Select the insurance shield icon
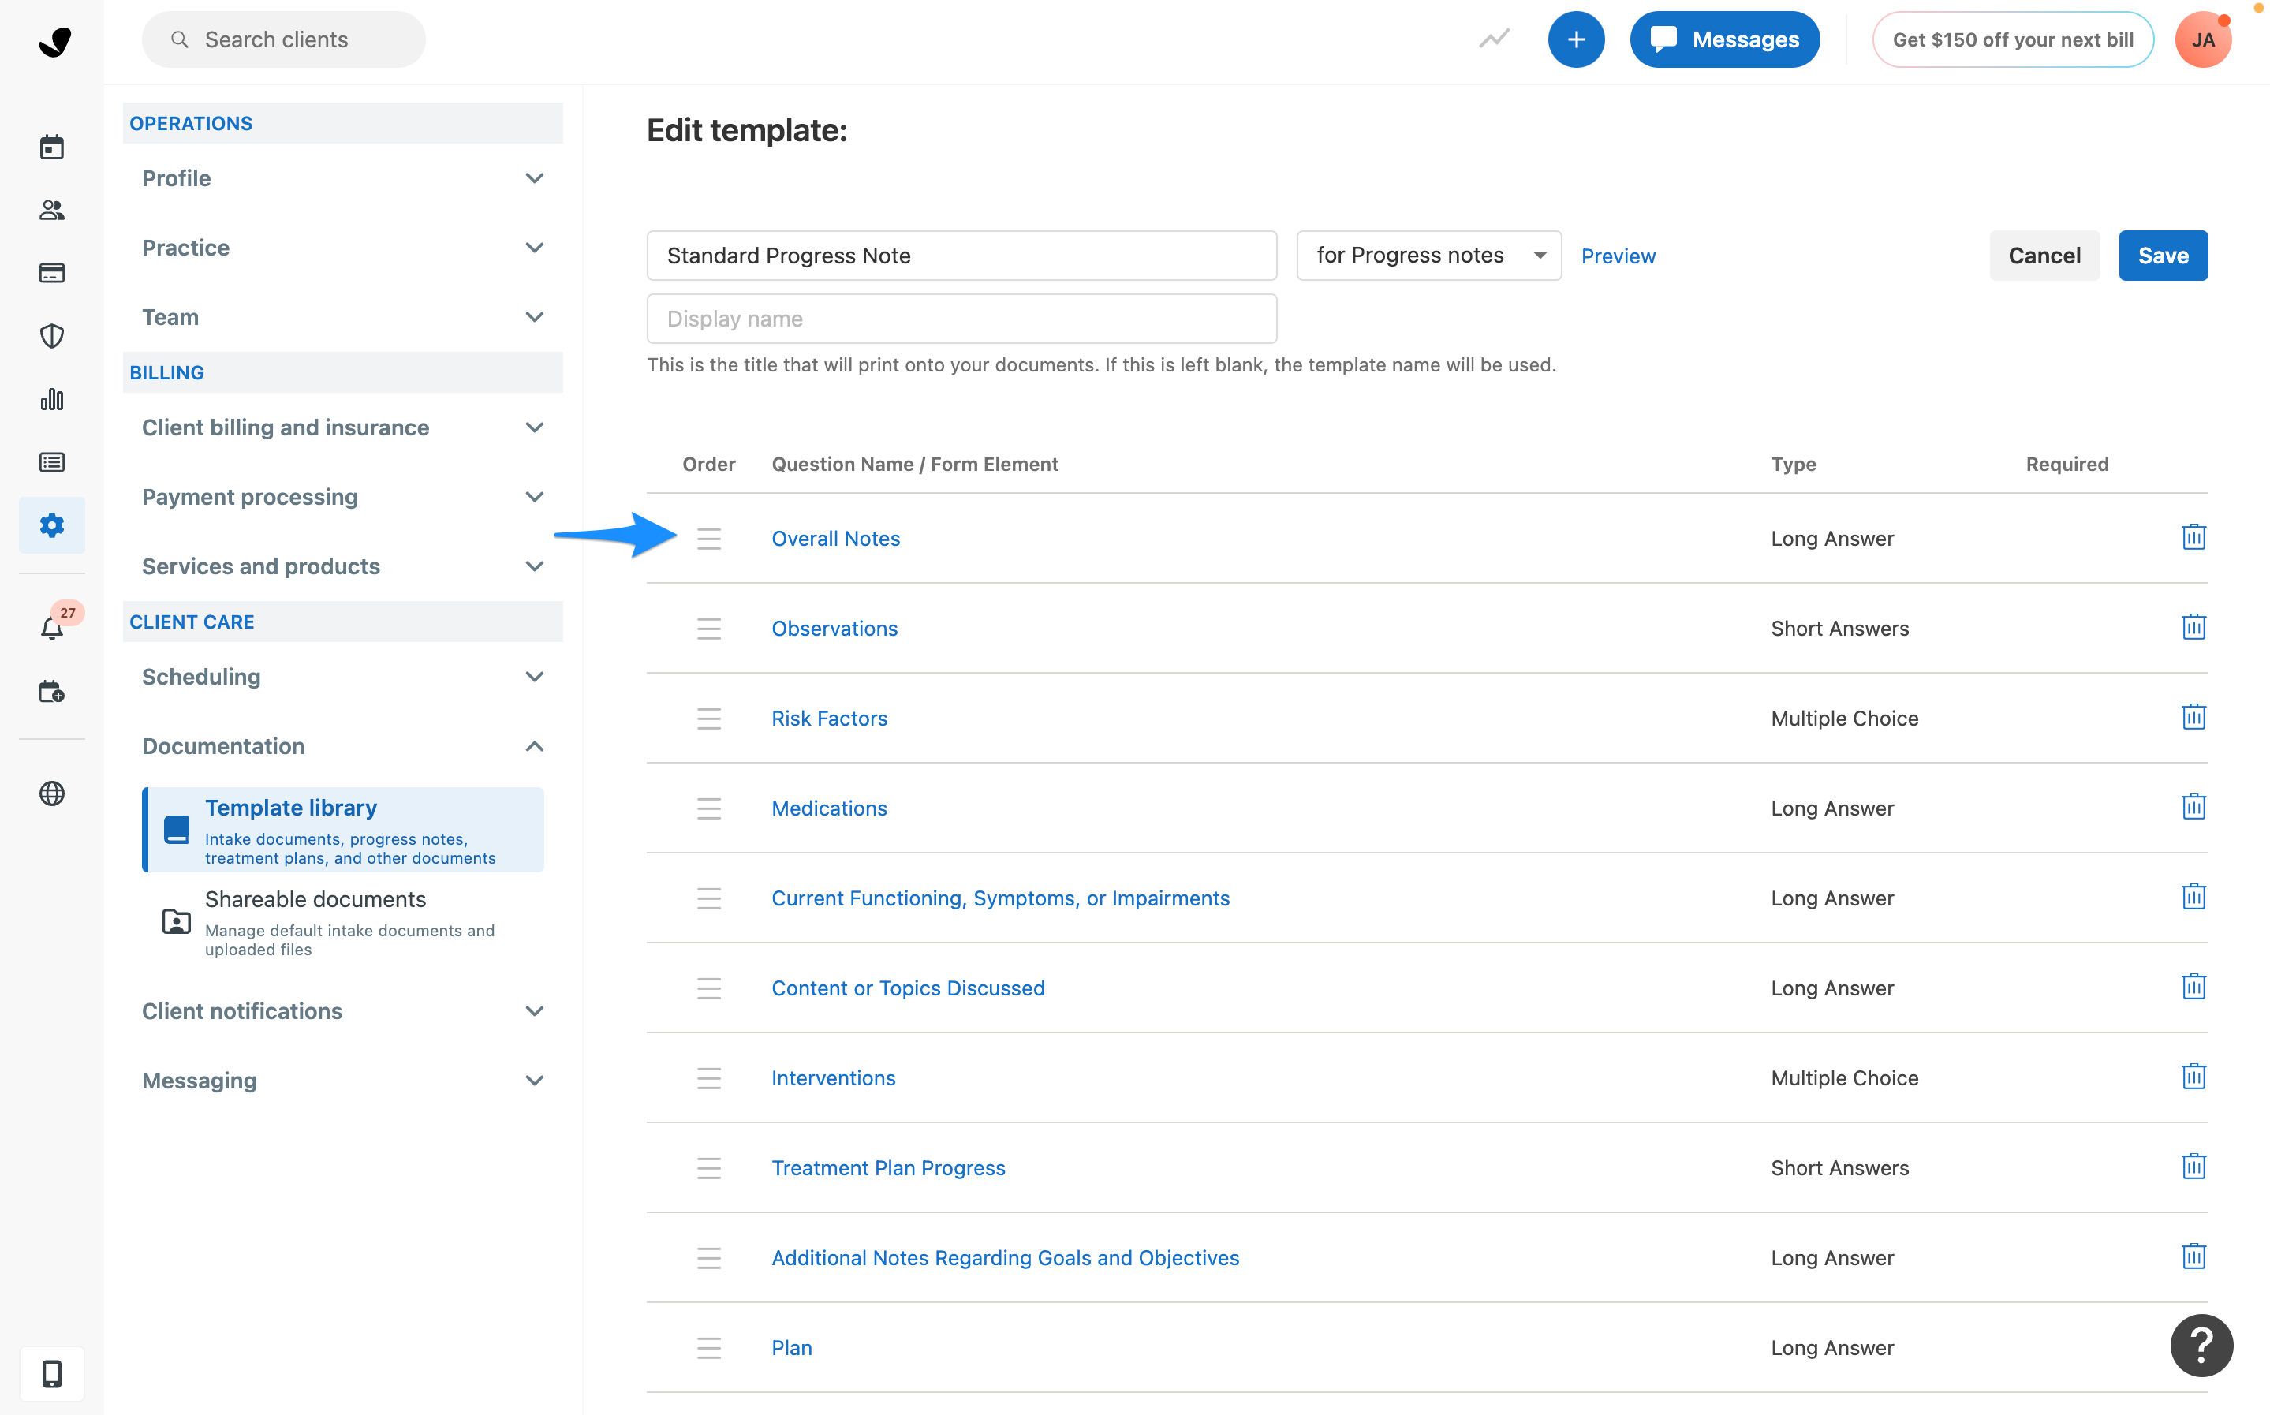2270x1415 pixels. (x=51, y=336)
